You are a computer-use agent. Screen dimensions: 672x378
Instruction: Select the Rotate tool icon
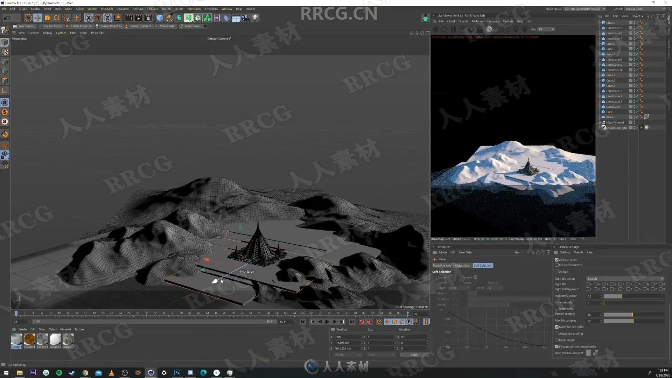[x=57, y=18]
